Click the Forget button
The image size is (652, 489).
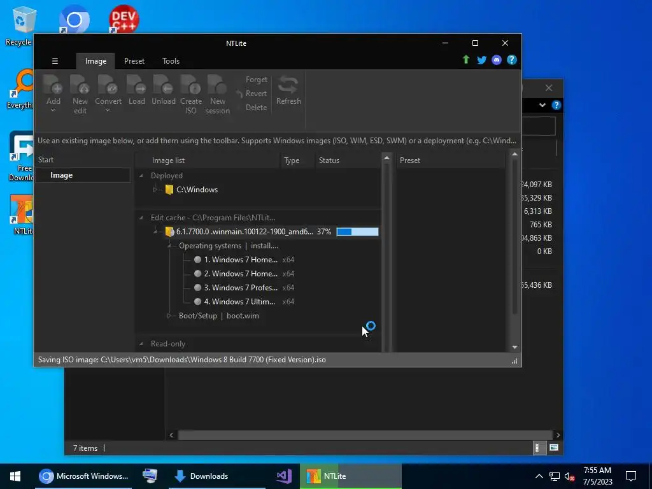(256, 80)
